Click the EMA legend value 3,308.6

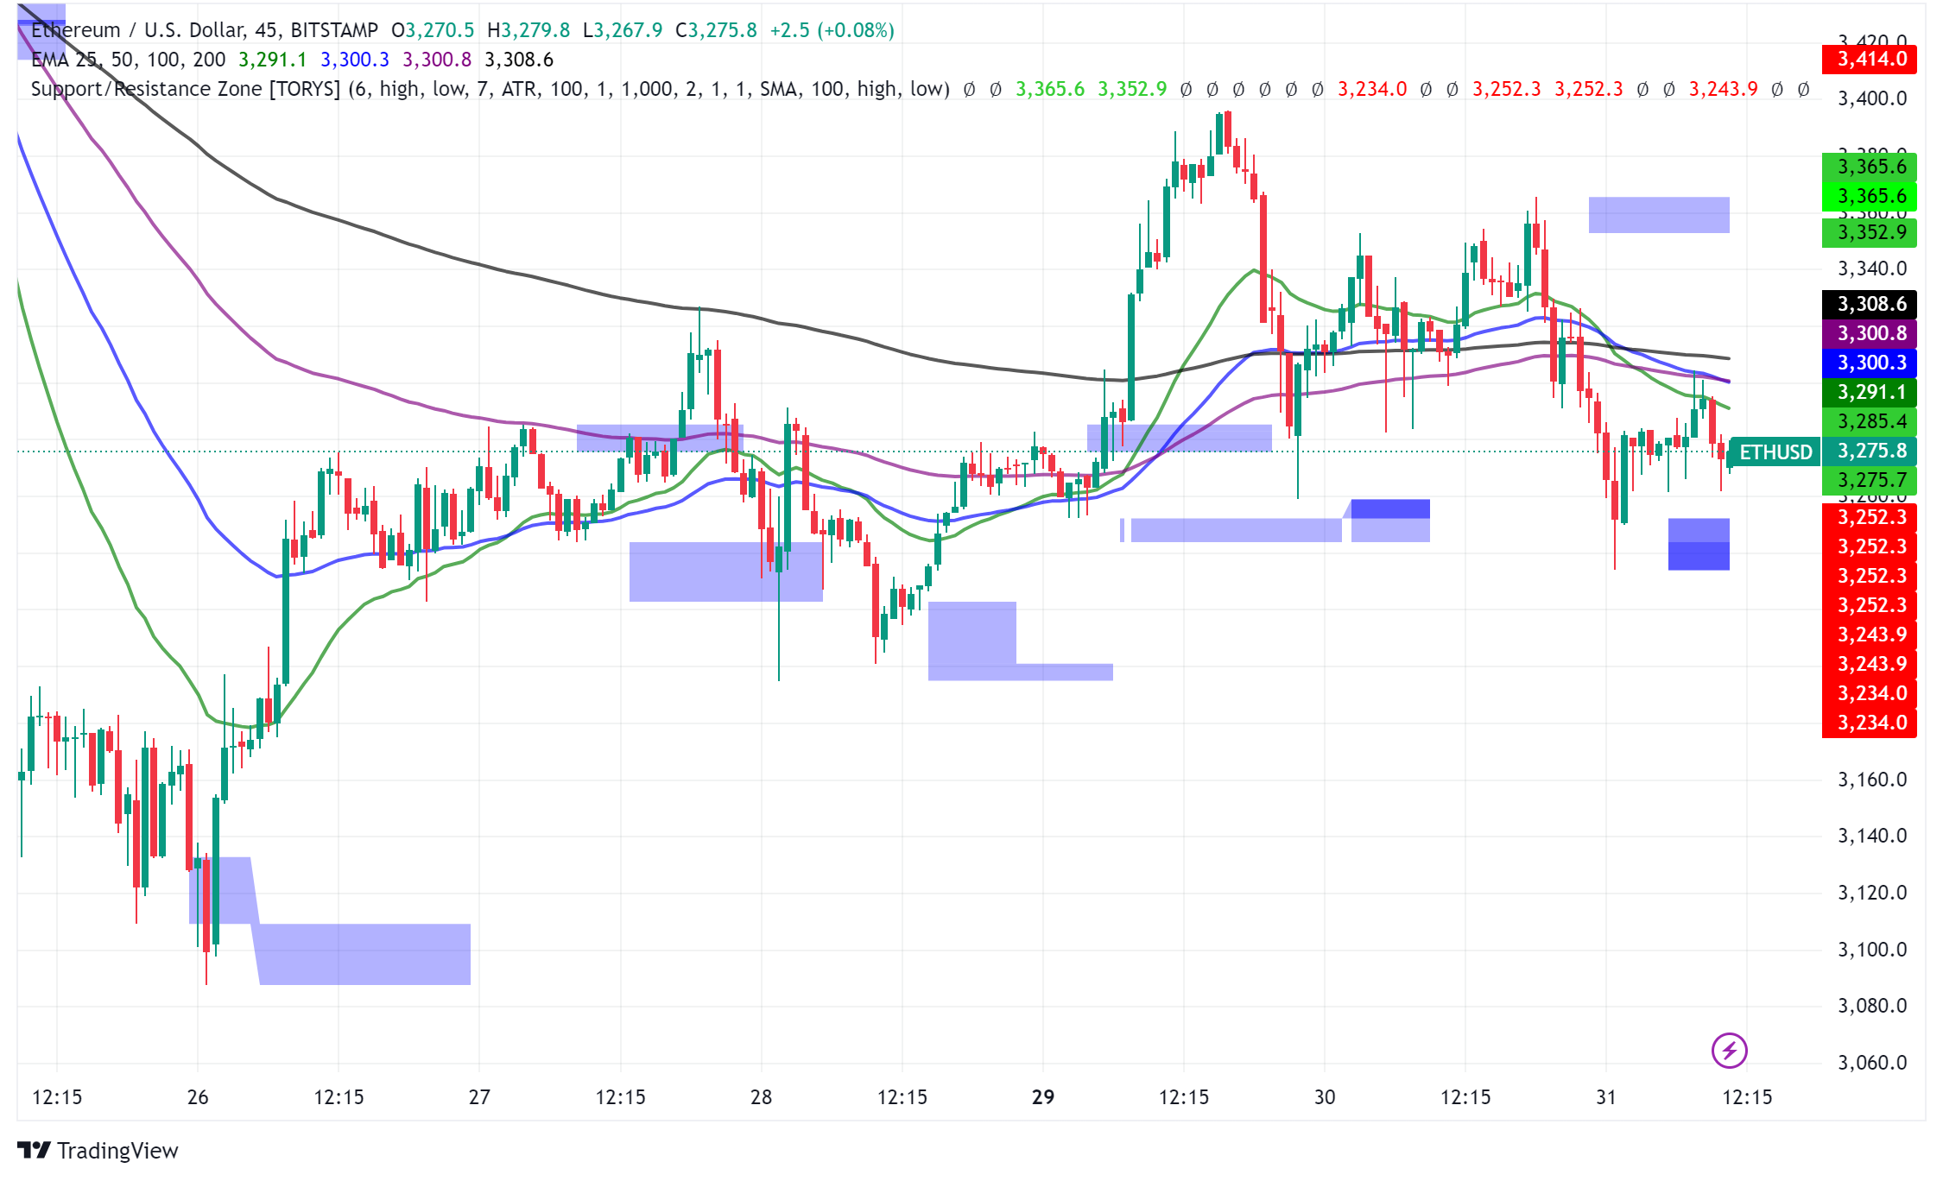(x=519, y=60)
